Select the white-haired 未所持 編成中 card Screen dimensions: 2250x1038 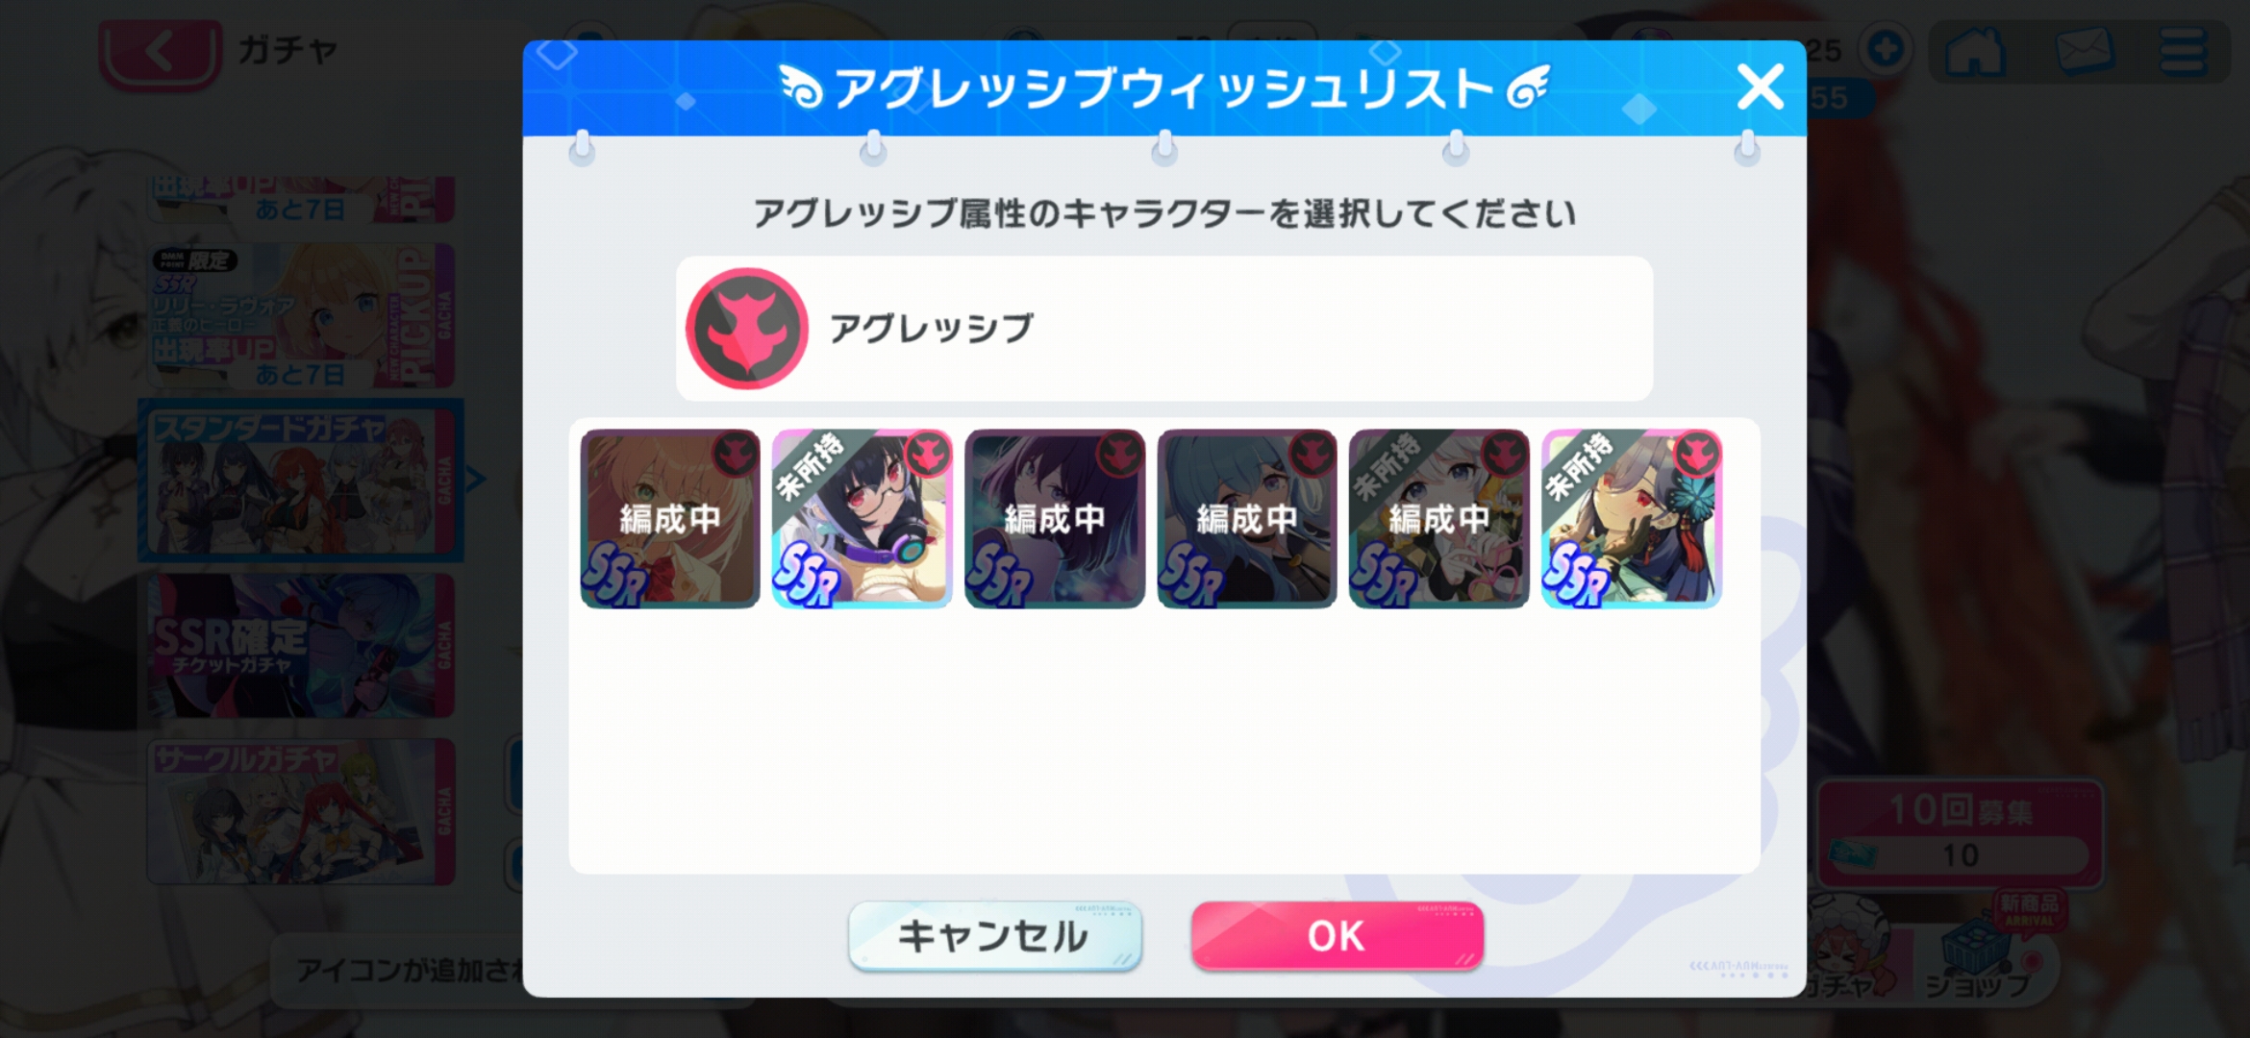[1439, 518]
